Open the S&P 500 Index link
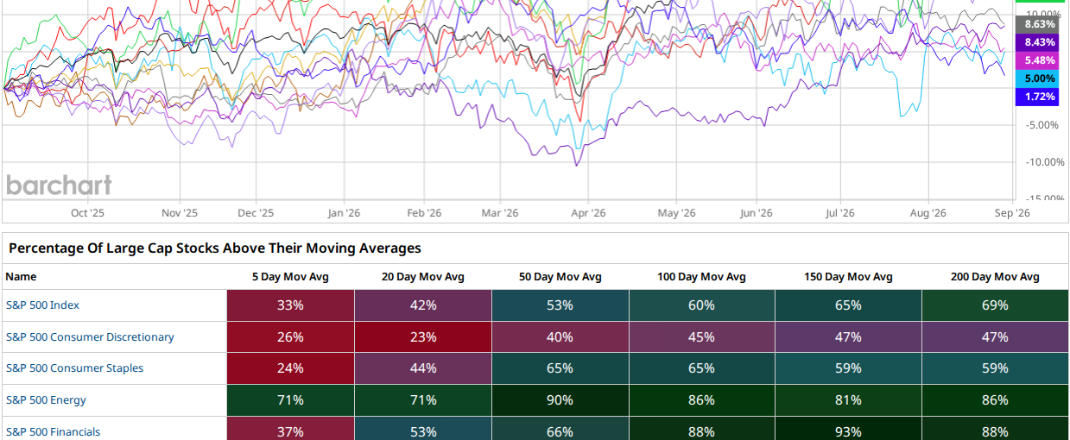The image size is (1070, 440). (x=42, y=305)
